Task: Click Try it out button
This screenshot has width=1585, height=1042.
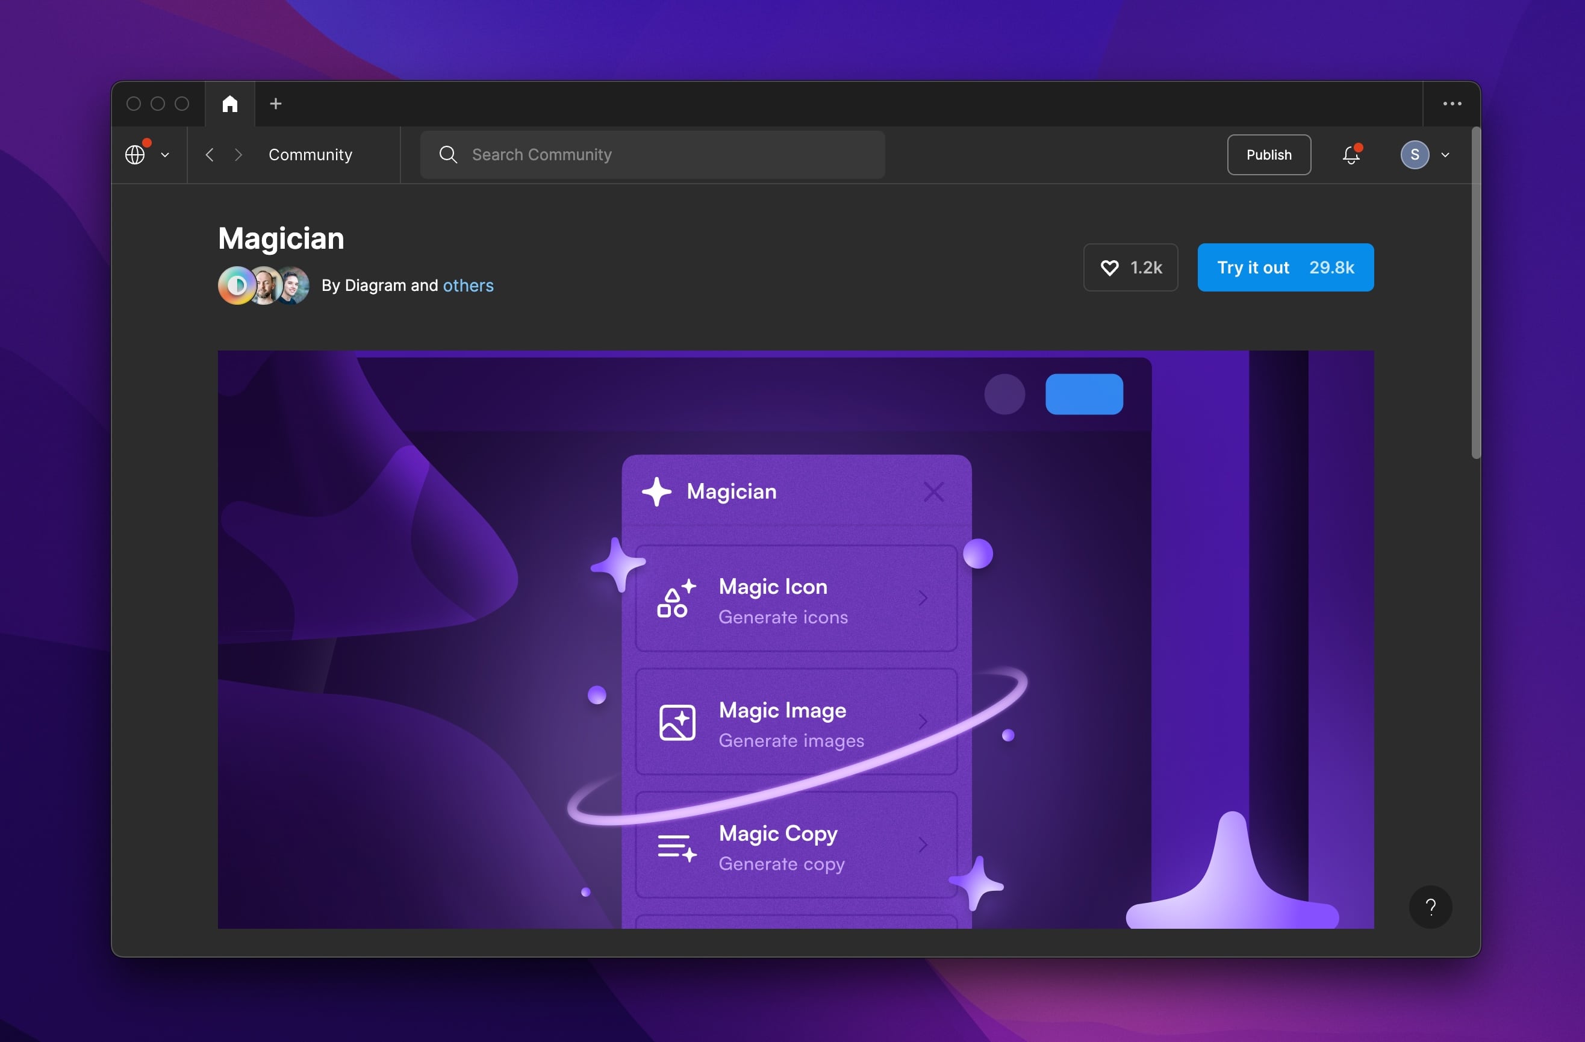Action: [x=1285, y=267]
